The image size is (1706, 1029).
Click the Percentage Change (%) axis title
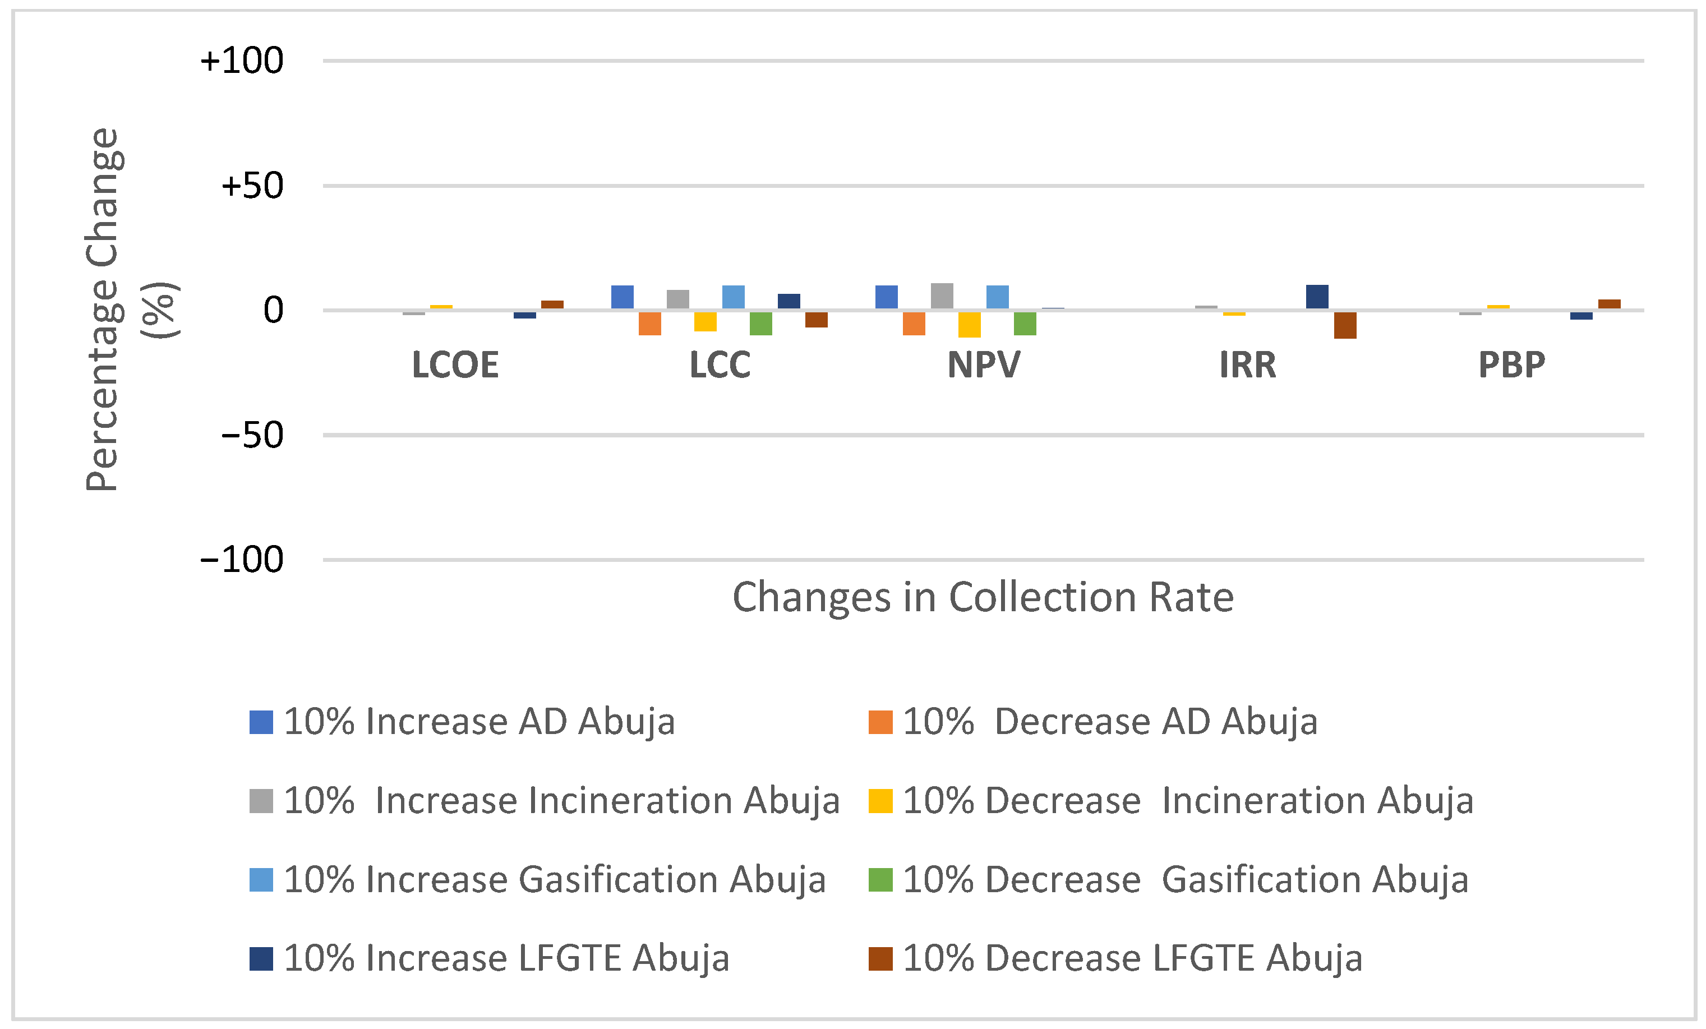coord(132,310)
